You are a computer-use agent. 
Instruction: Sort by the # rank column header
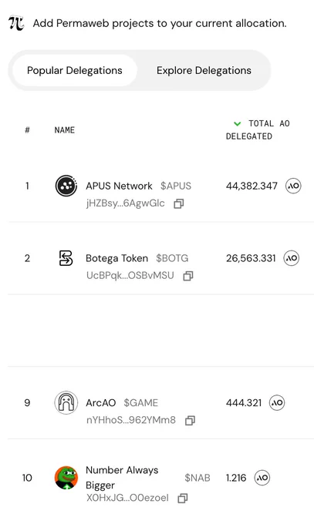click(27, 130)
